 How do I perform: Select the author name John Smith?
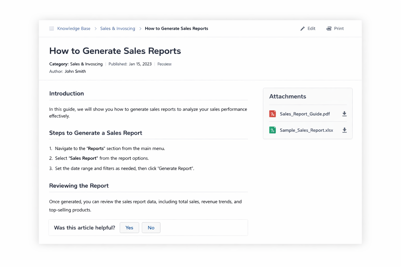(x=75, y=71)
